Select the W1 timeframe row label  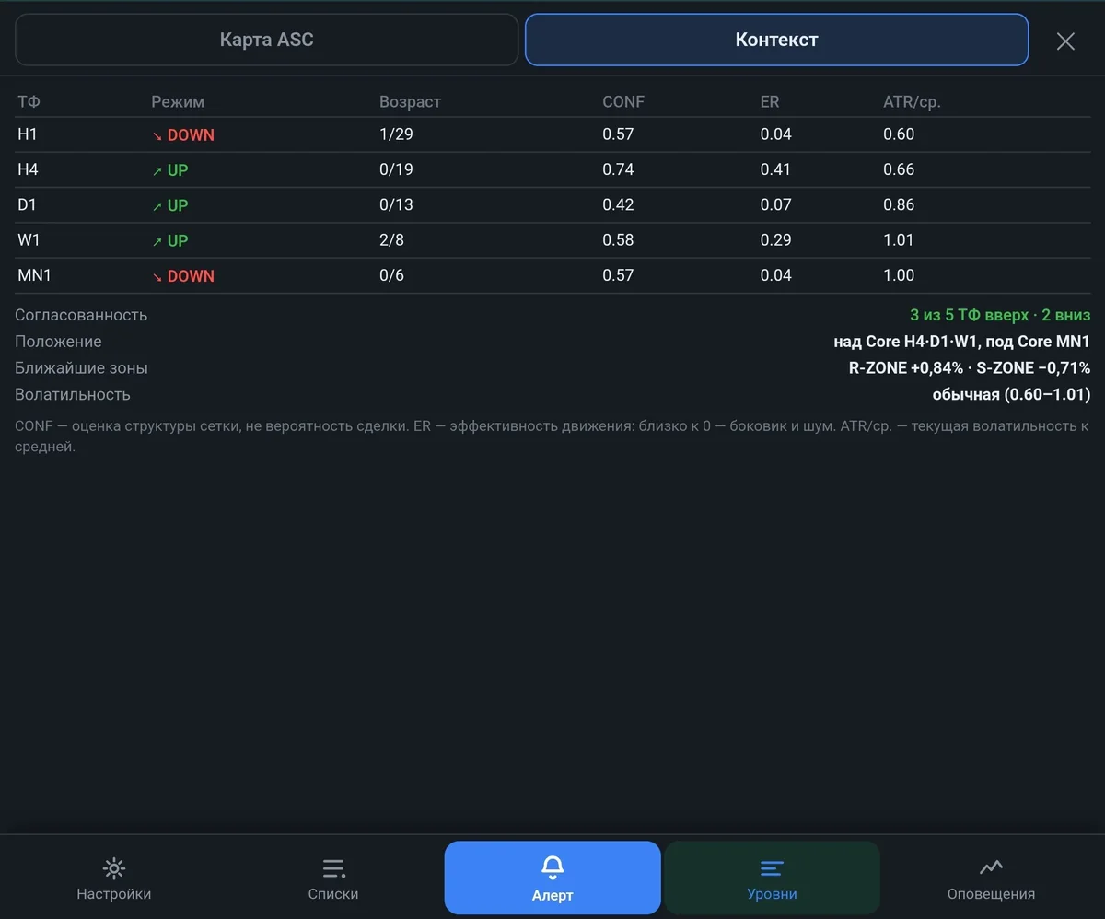click(x=29, y=240)
